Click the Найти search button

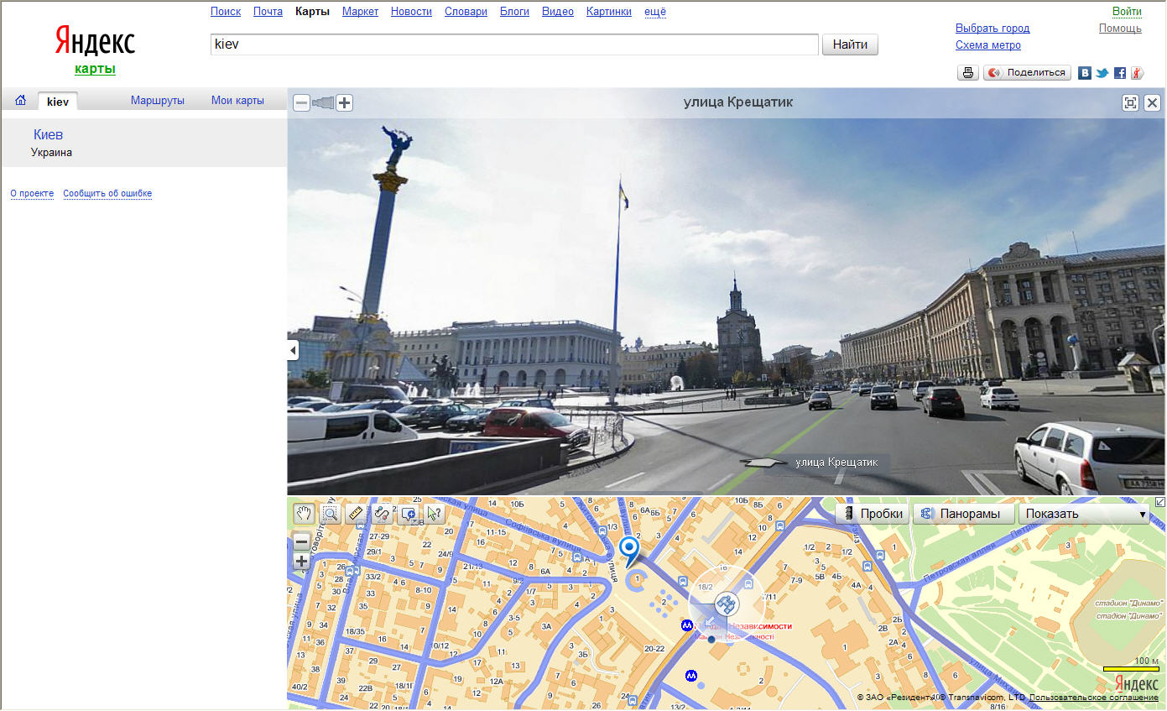coord(850,44)
